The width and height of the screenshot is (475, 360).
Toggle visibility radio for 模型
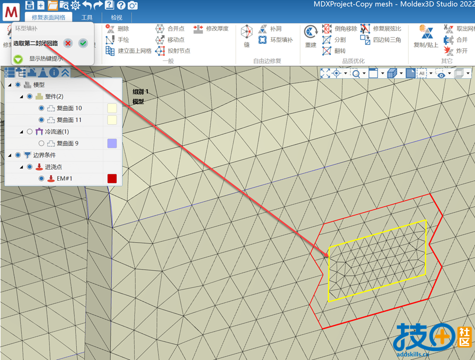pyautogui.click(x=18, y=85)
